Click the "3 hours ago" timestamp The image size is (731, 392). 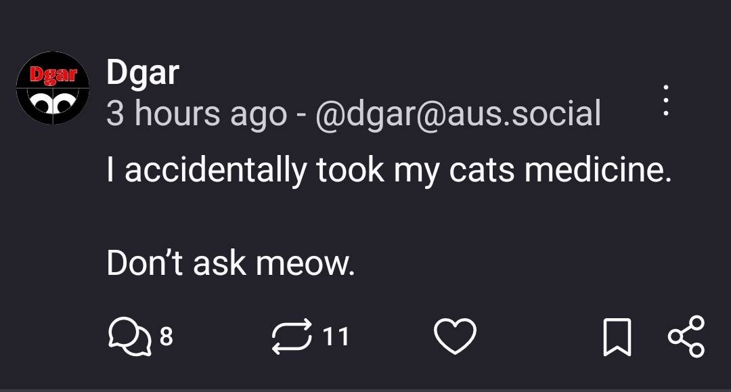(x=196, y=112)
